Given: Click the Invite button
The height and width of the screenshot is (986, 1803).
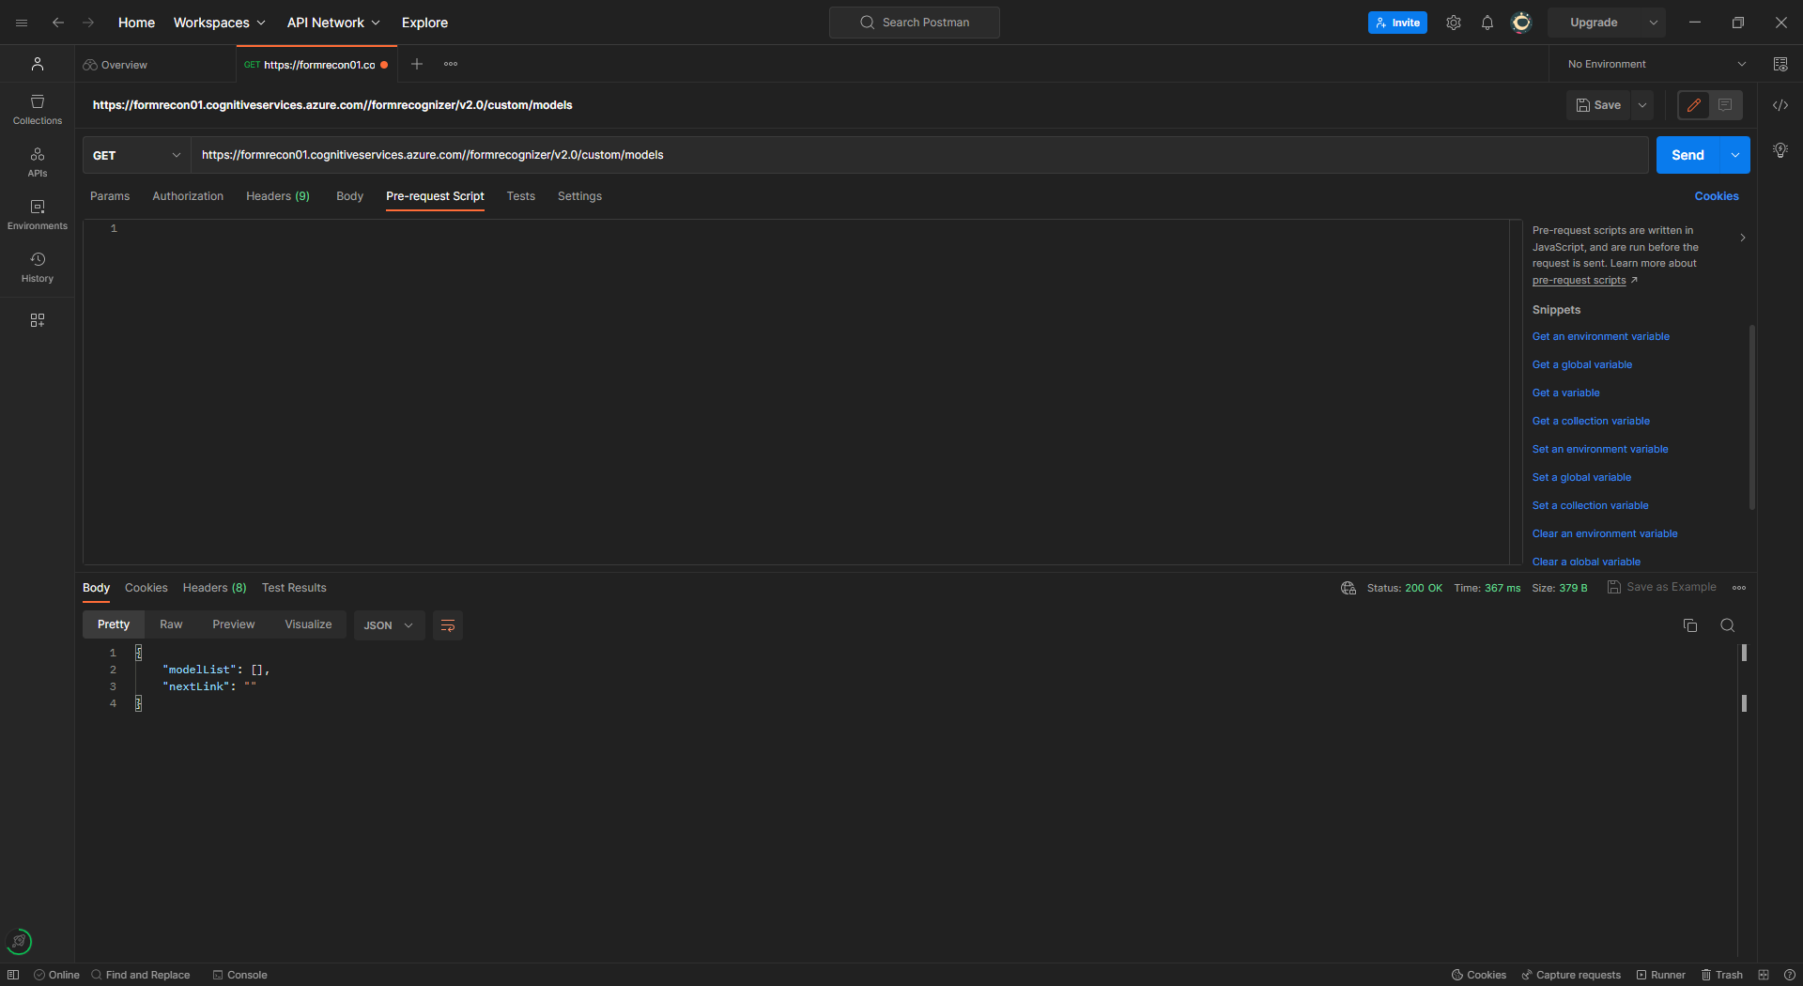Looking at the screenshot, I should (1397, 23).
